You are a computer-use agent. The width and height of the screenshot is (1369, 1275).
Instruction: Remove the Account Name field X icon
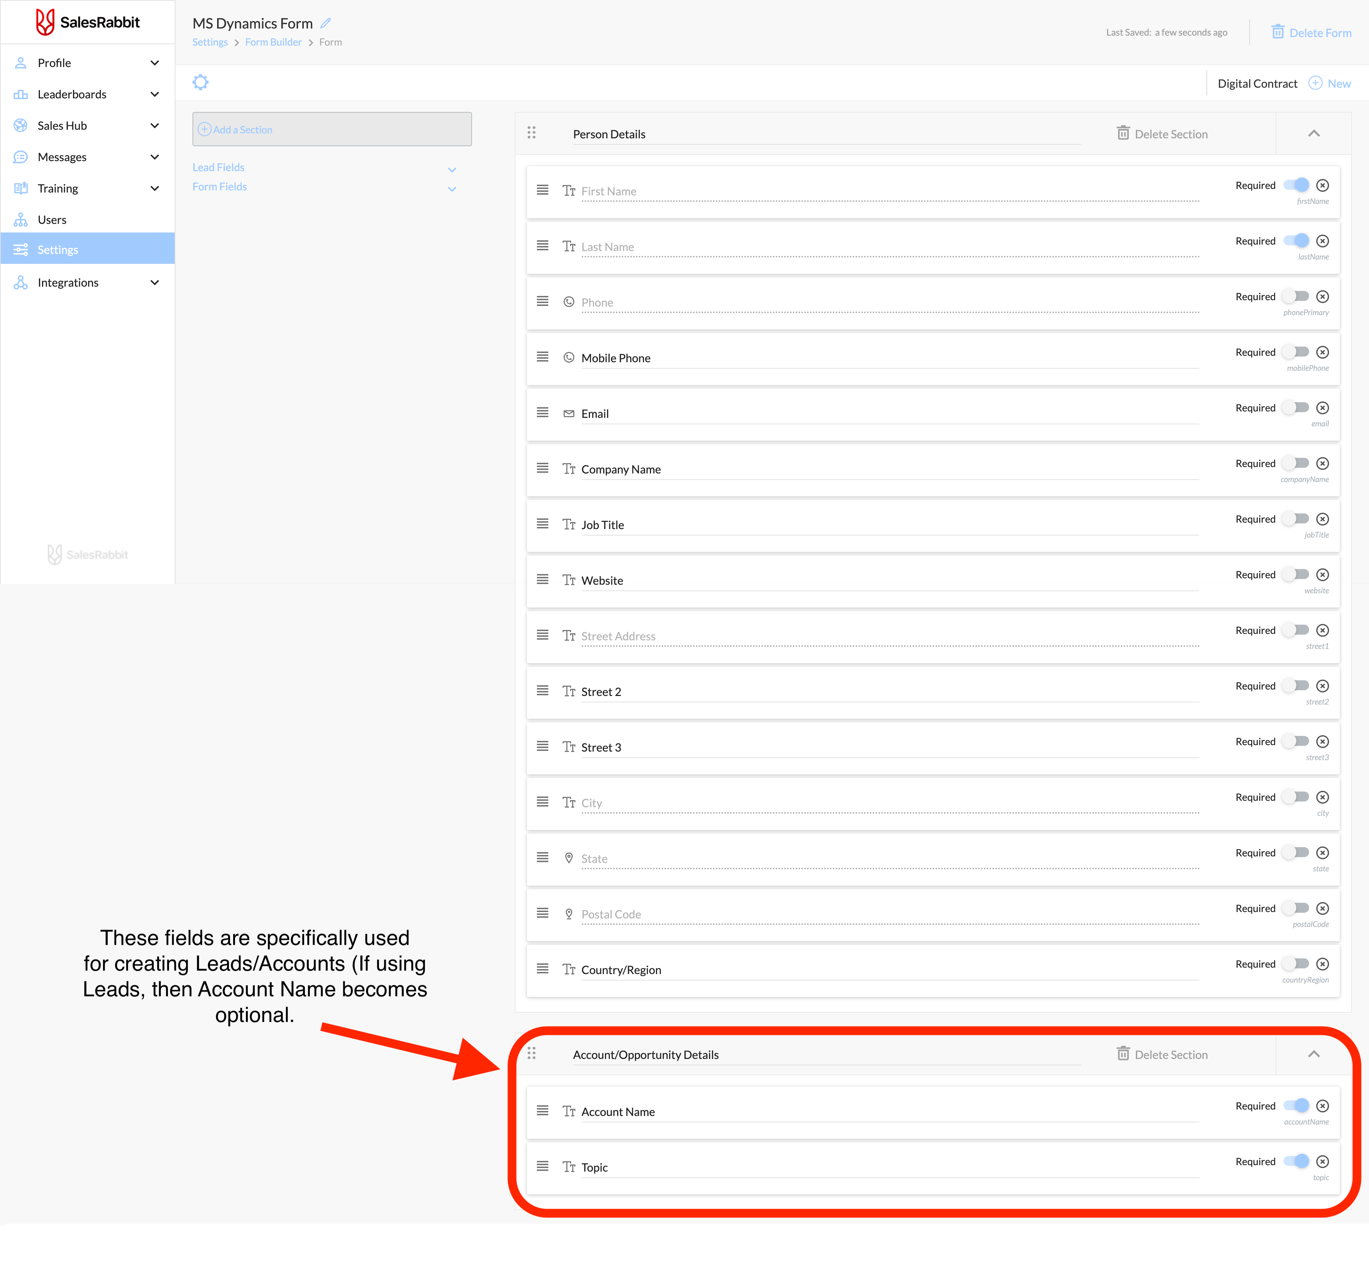pyautogui.click(x=1322, y=1106)
